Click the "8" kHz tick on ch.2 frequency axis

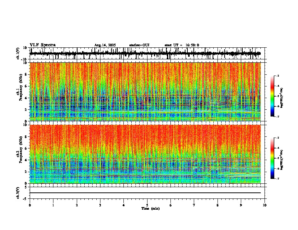coord(26,137)
